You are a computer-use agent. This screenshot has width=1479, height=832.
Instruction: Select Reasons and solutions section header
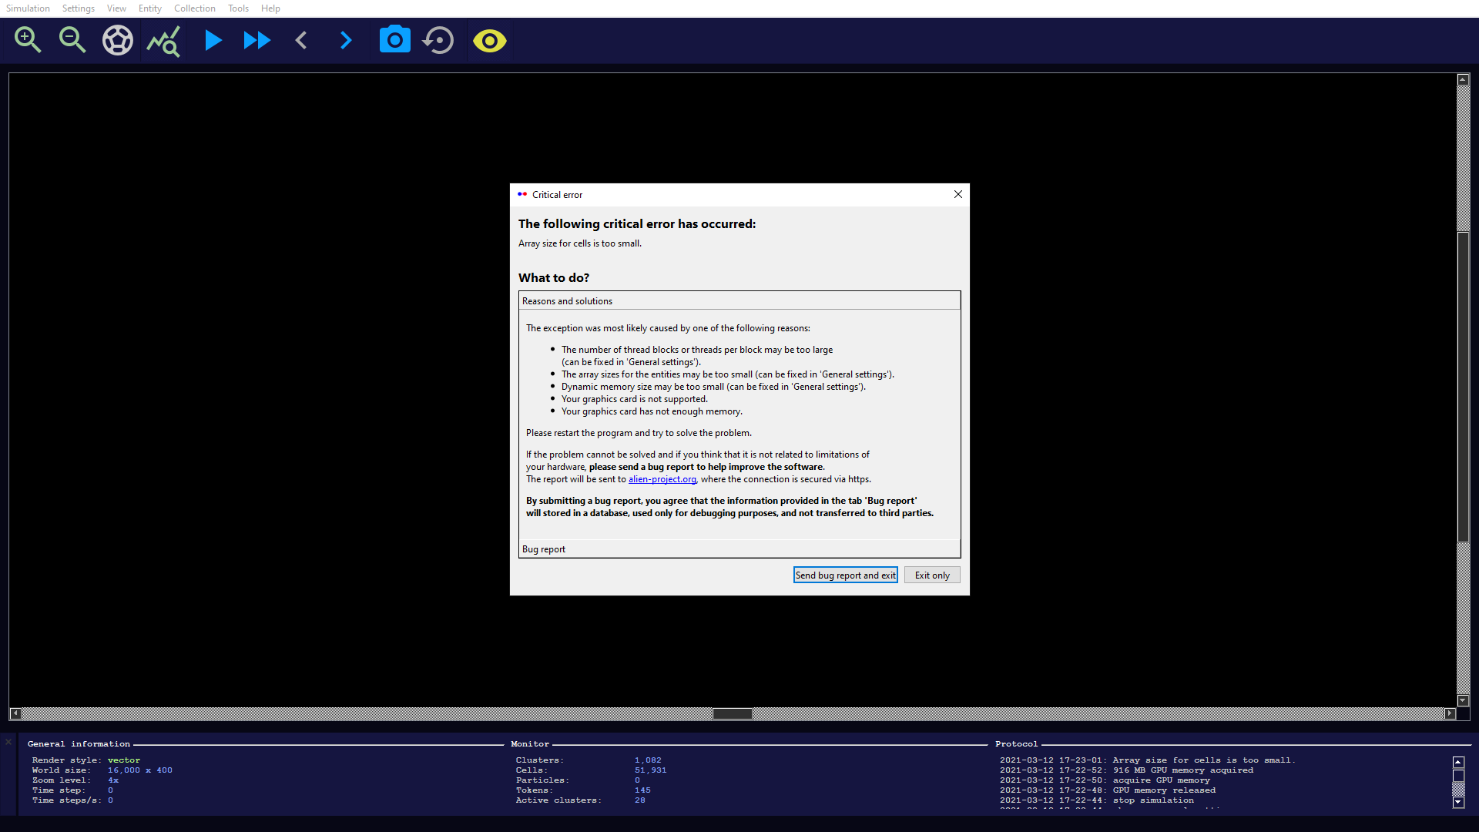click(567, 301)
